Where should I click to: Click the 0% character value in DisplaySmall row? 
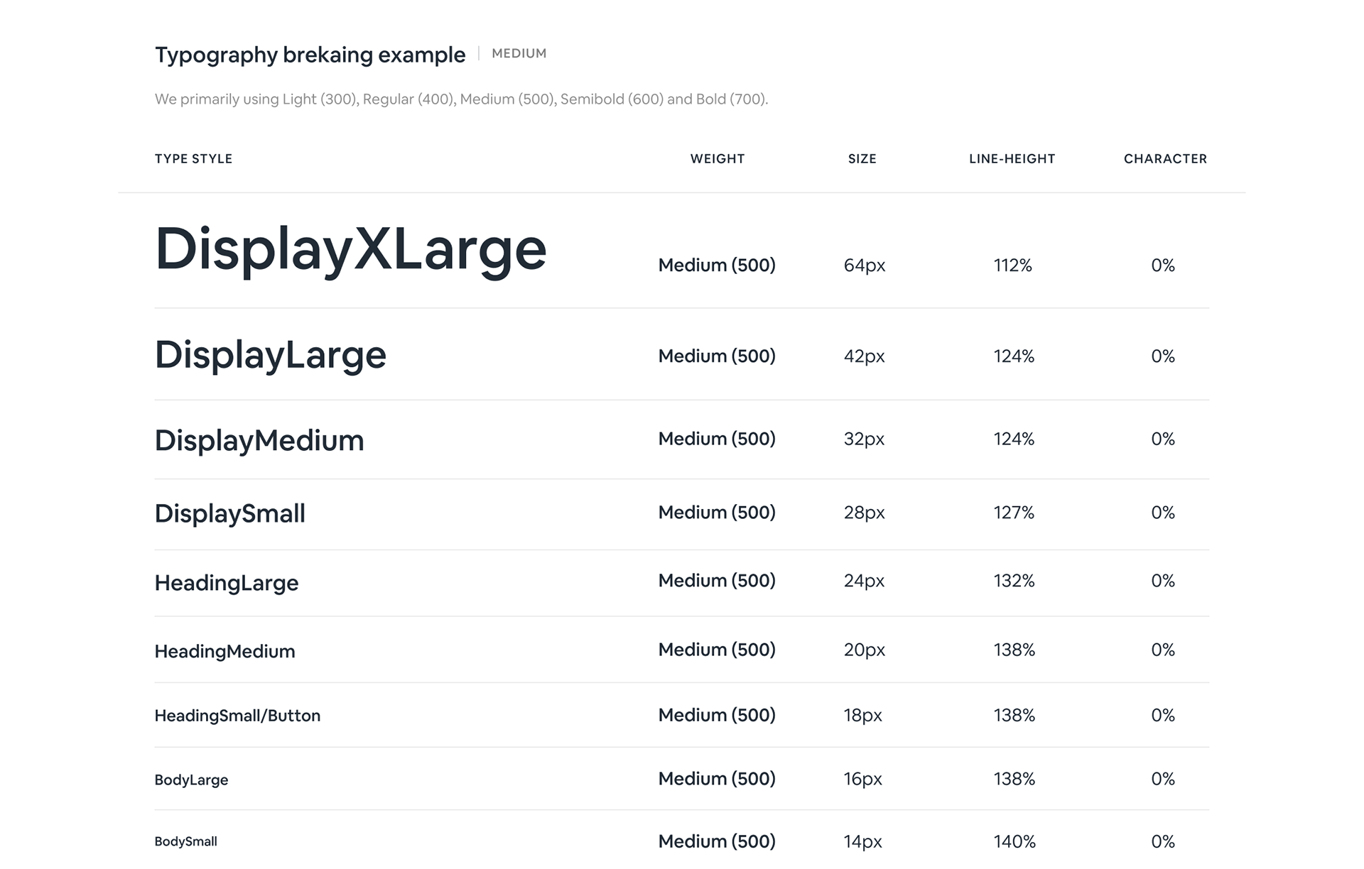[x=1163, y=513]
